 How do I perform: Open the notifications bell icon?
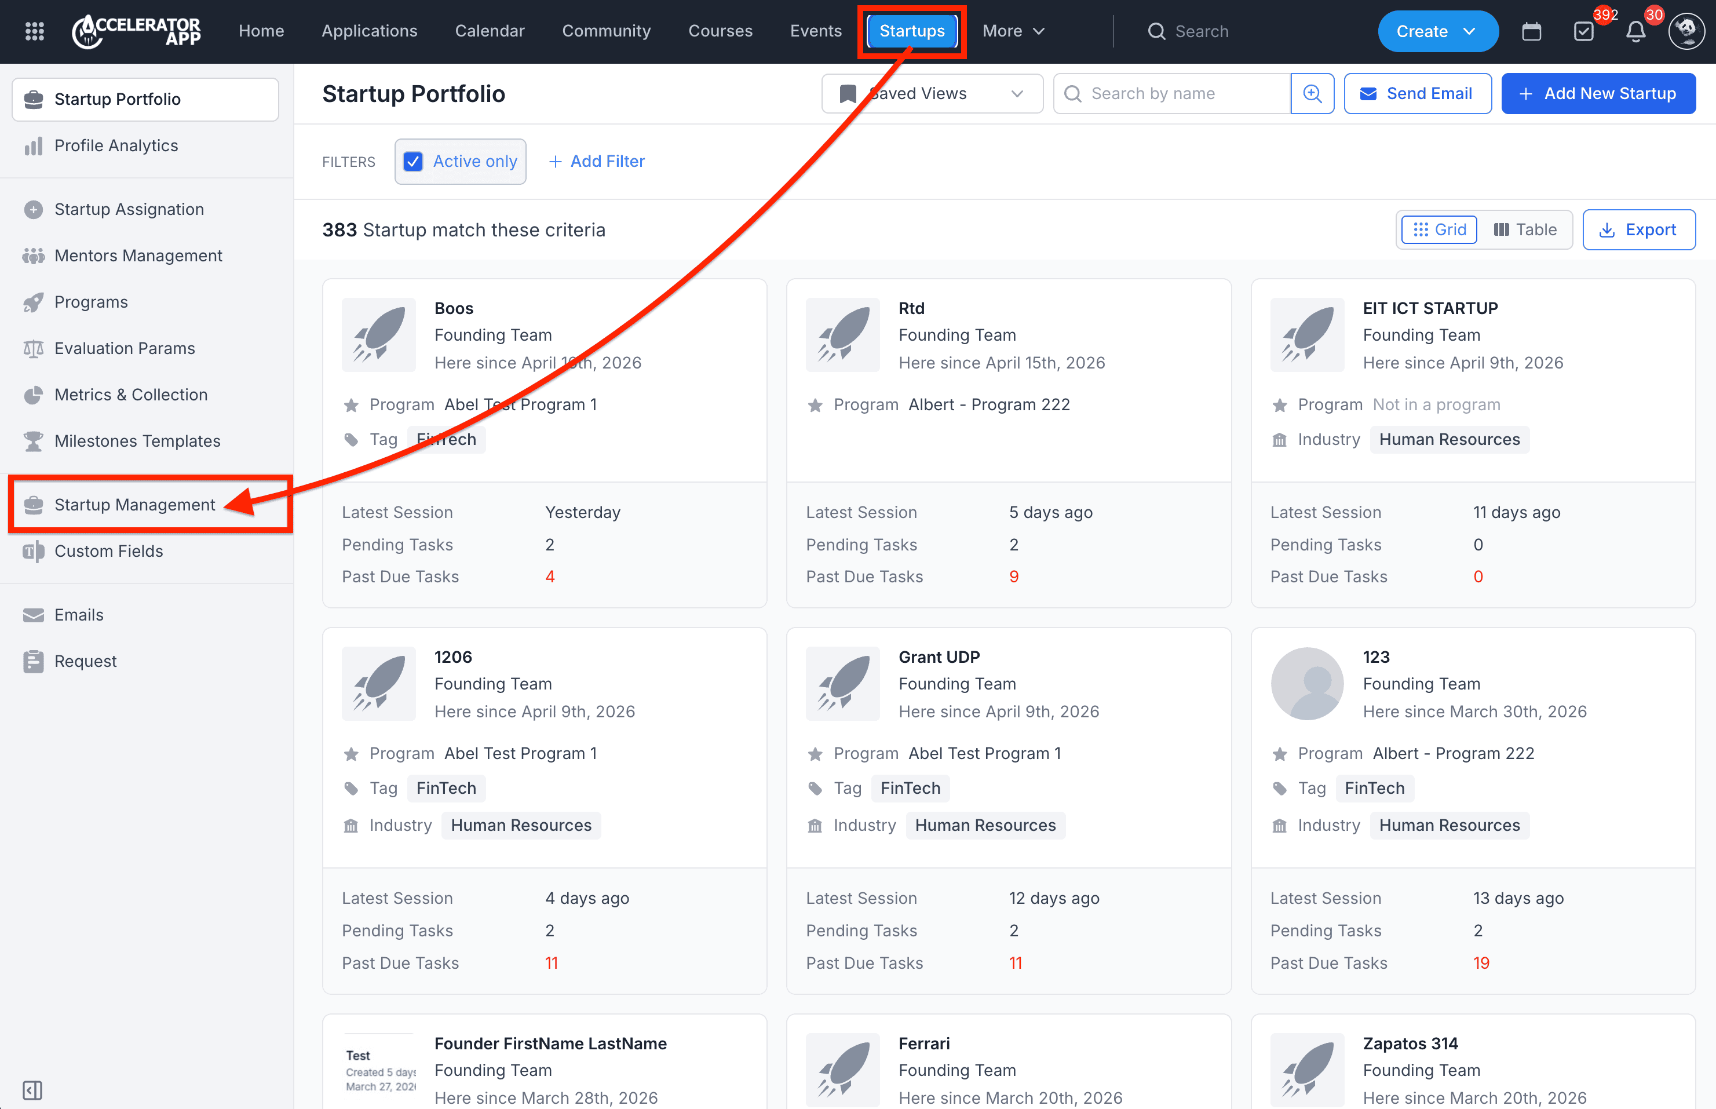coord(1635,31)
